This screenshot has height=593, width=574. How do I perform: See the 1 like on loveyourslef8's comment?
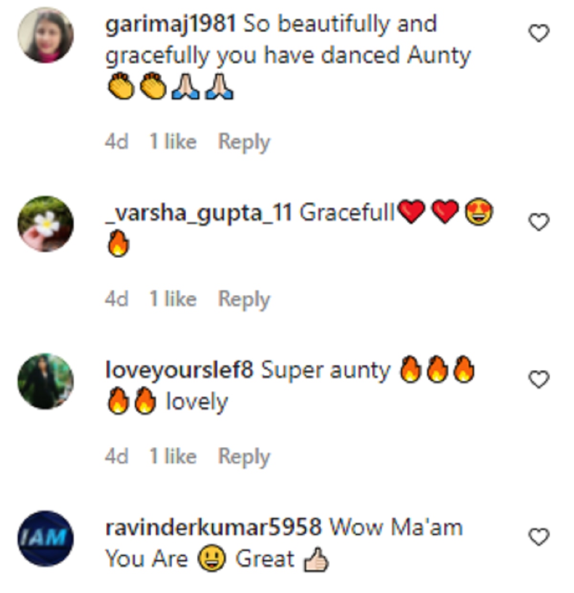pos(173,457)
